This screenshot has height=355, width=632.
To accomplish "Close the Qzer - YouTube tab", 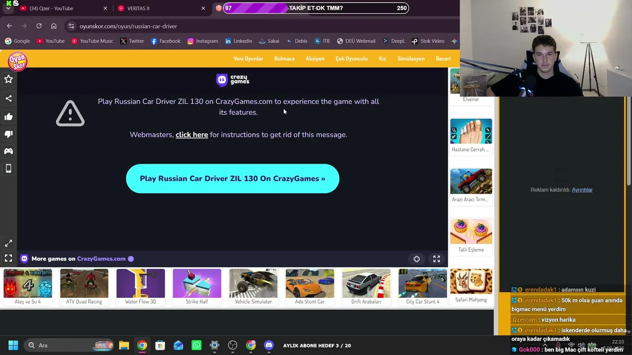I will pyautogui.click(x=105, y=8).
